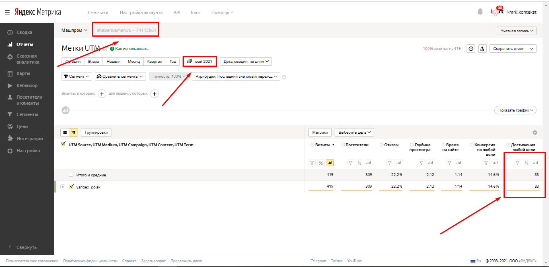
Task: Expand the yandex_poisk row
Action: [x=63, y=187]
